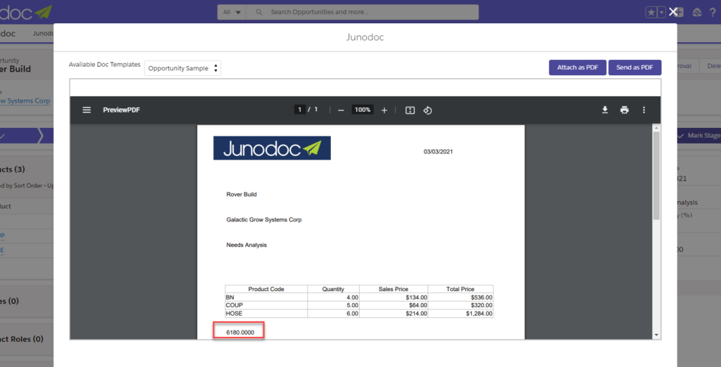
Task: Open the Opportunity Sample template dropdown
Action: 182,68
